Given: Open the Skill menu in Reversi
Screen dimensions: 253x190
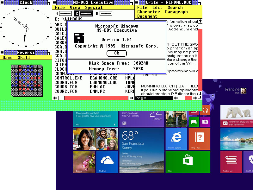Looking at the screenshot, I should point(24,58).
